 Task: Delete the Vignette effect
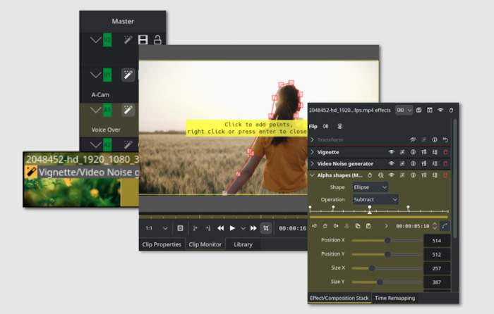pyautogui.click(x=445, y=152)
